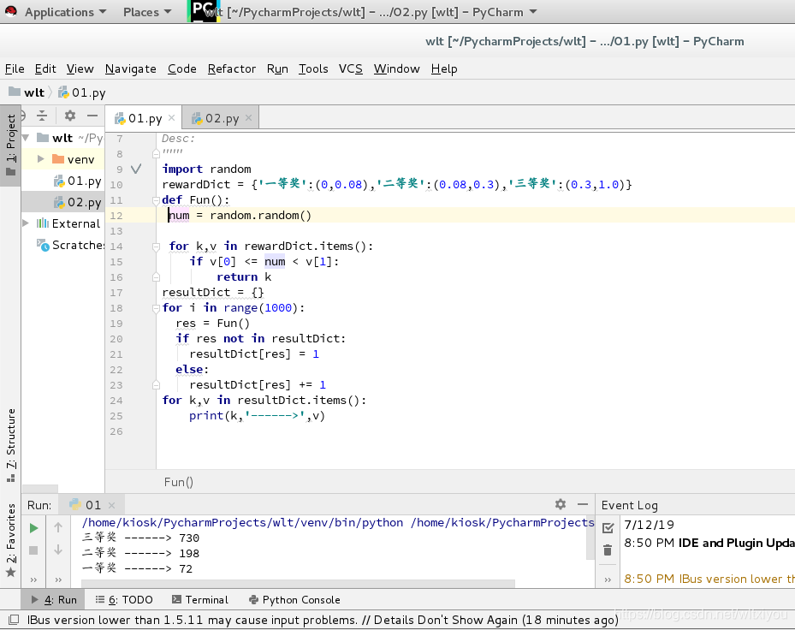Image resolution: width=795 pixels, height=630 pixels.
Task: Switch to the 02.py editor tab
Action: point(222,118)
